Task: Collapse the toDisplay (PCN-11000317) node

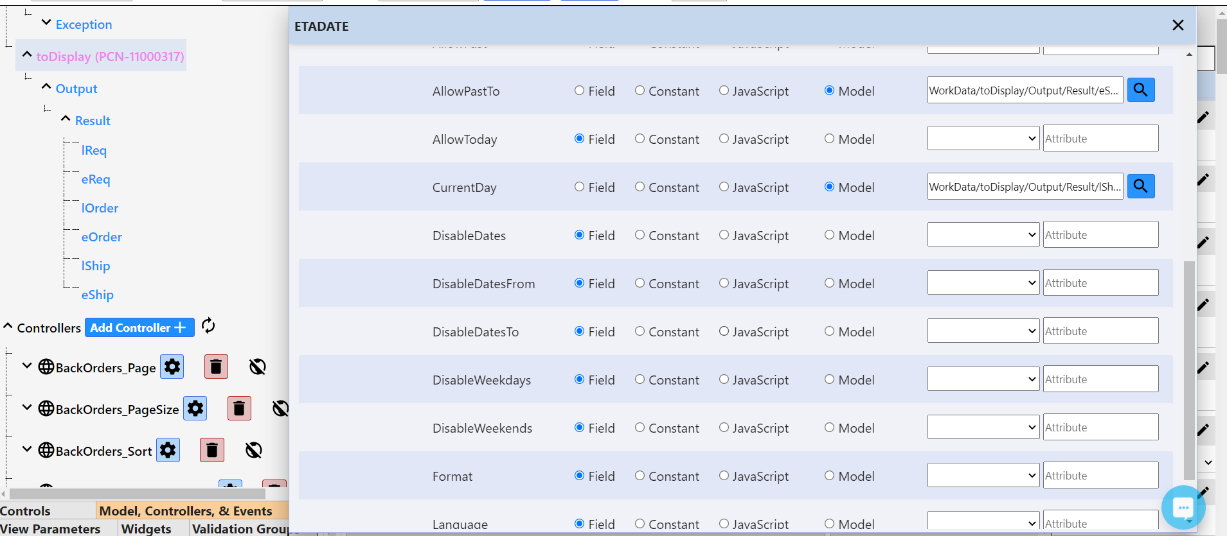Action: click(27, 55)
